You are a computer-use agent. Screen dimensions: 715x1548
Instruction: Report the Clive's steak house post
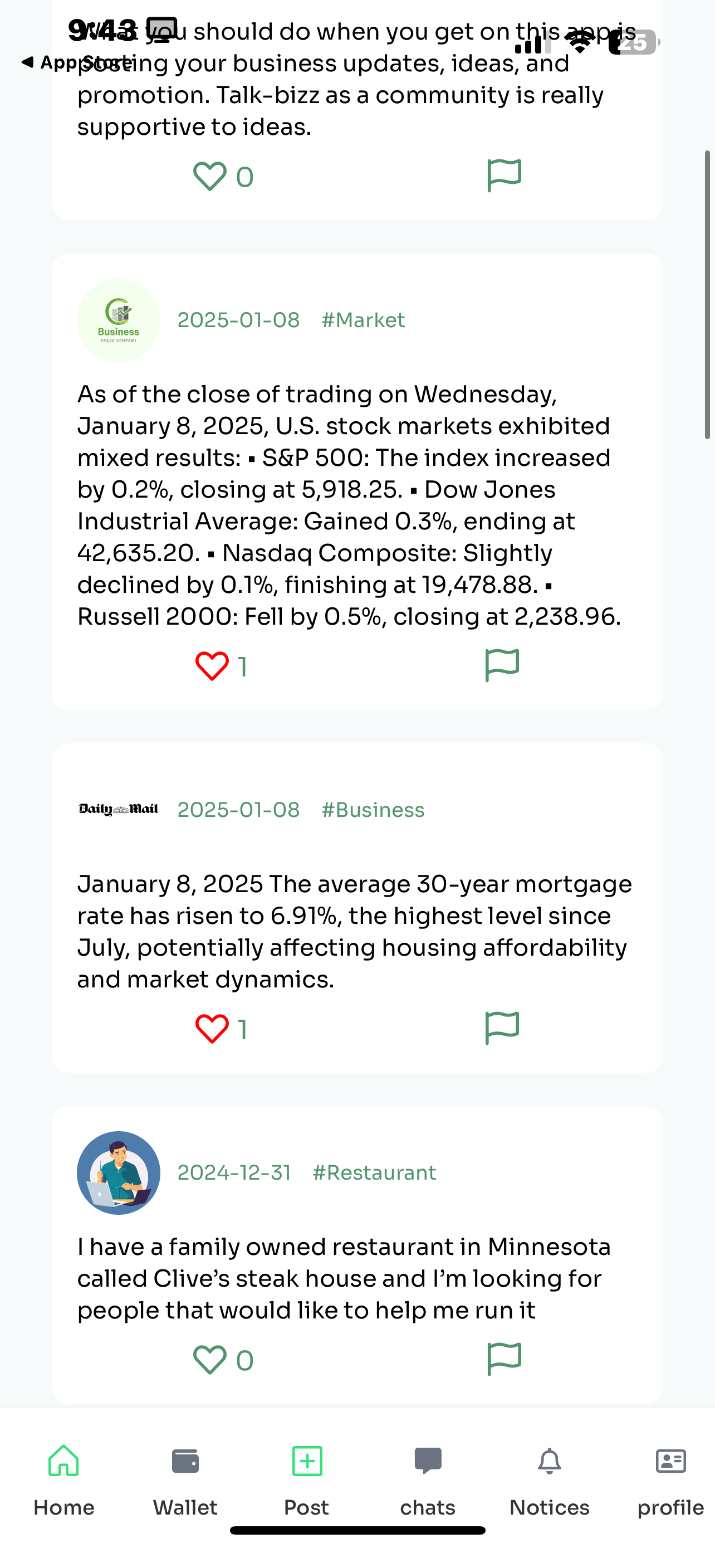(x=504, y=1359)
